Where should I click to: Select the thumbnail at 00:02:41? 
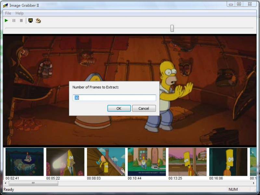click(24, 162)
